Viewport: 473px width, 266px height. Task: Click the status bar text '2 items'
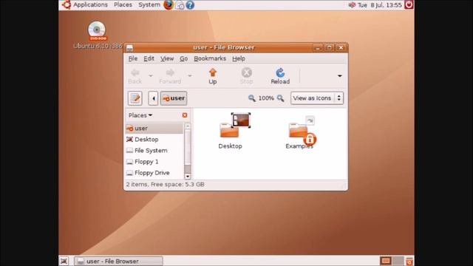pos(137,184)
